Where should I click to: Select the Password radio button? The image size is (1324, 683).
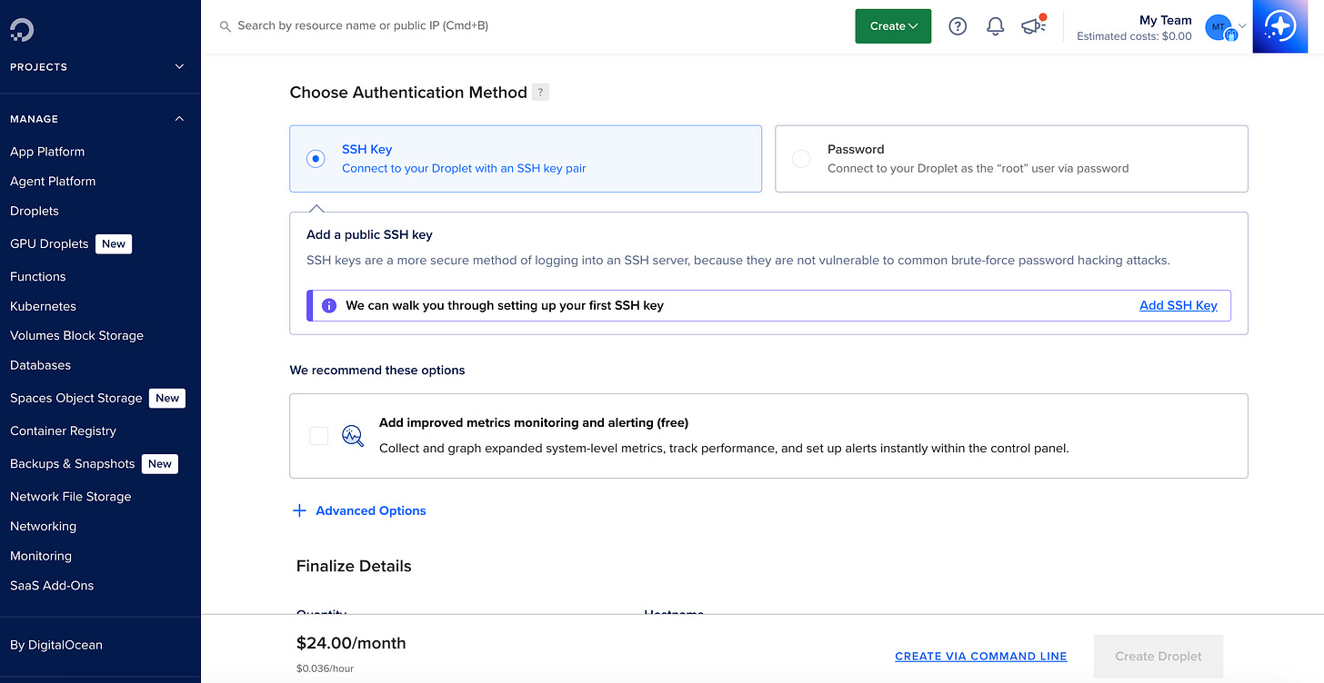[x=801, y=159]
